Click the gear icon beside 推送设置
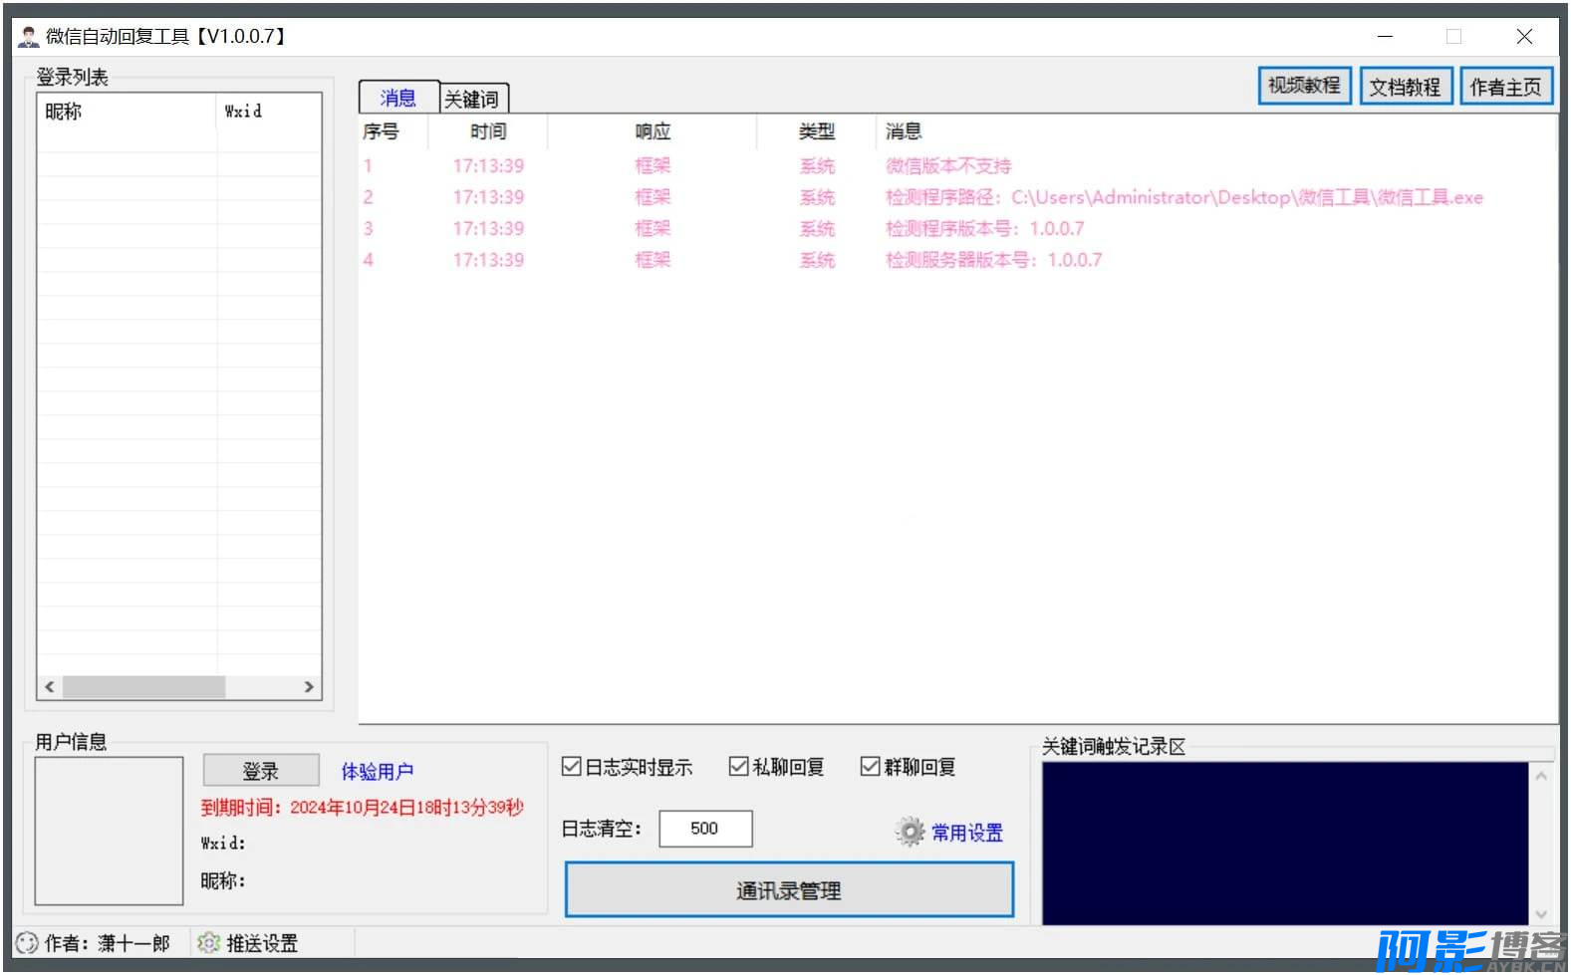1571x975 pixels. (208, 942)
